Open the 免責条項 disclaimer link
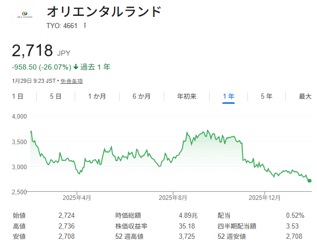The width and height of the screenshot is (317, 250). point(72,81)
